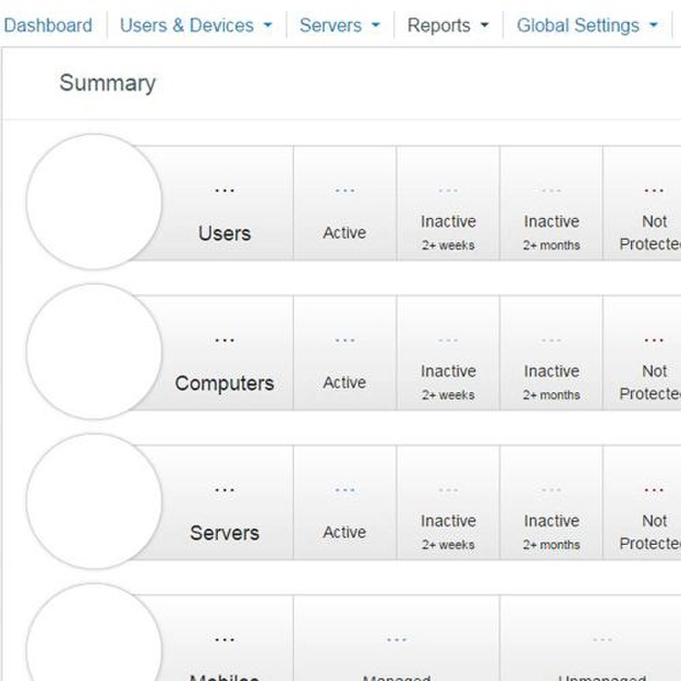Select the Computers summary tile
Screen dimensions: 681x681
pyautogui.click(x=224, y=353)
